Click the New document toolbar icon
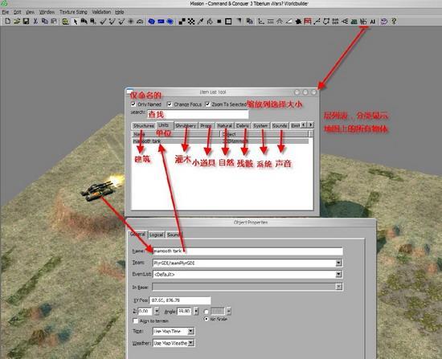442x359 pixels. click(8, 21)
